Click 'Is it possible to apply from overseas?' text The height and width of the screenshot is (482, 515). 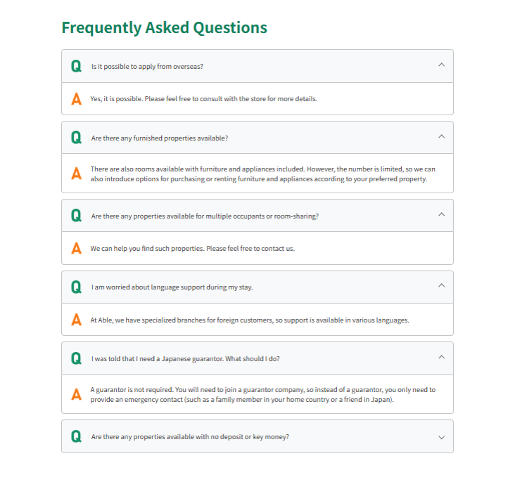point(147,67)
